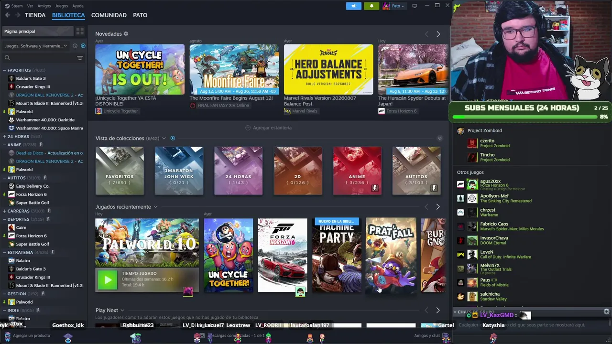Enter Big Picture mode via monitor icon

tap(415, 6)
